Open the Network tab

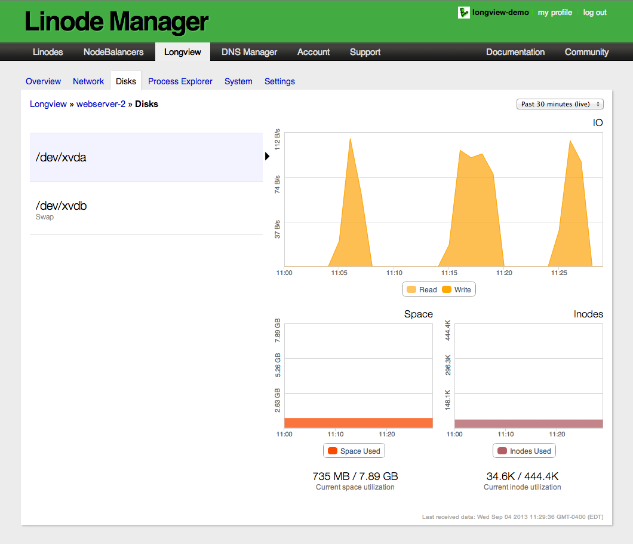[x=88, y=81]
